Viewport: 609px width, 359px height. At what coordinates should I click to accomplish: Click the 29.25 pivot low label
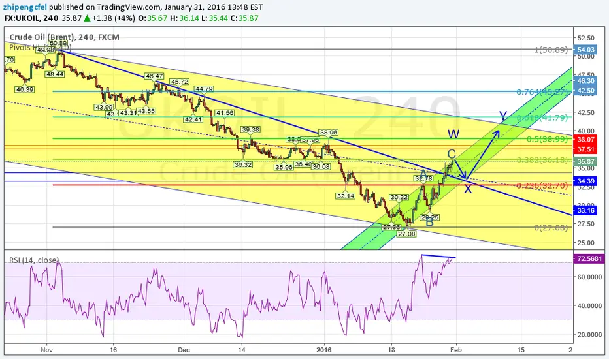(x=430, y=217)
